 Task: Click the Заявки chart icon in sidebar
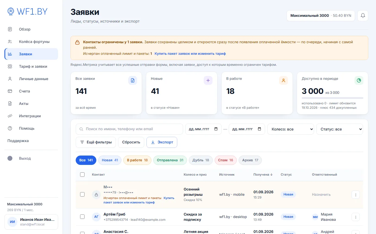tap(10, 54)
